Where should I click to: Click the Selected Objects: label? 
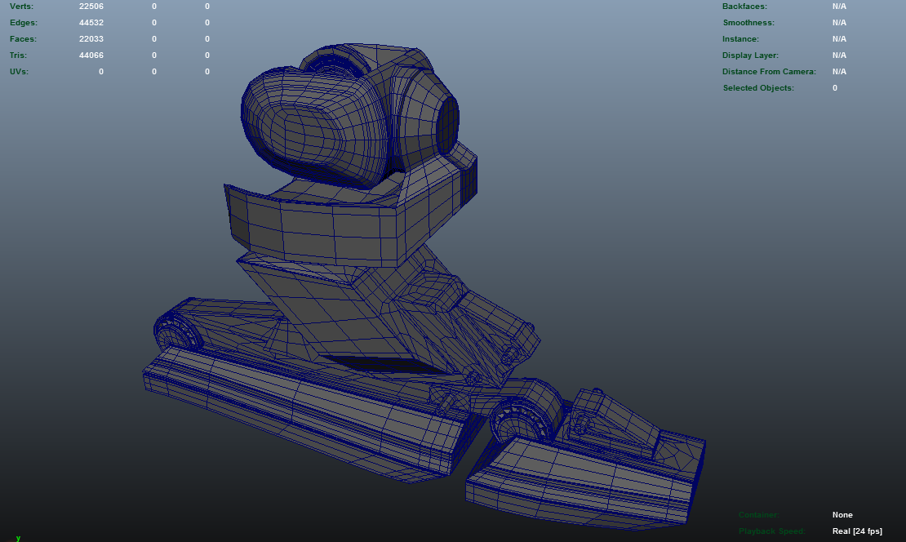pos(758,87)
